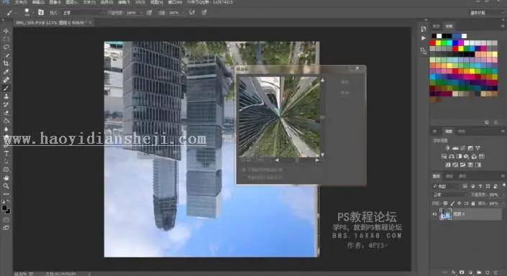The height and width of the screenshot is (276, 507).
Task: Select the Move tool
Action: point(6,31)
